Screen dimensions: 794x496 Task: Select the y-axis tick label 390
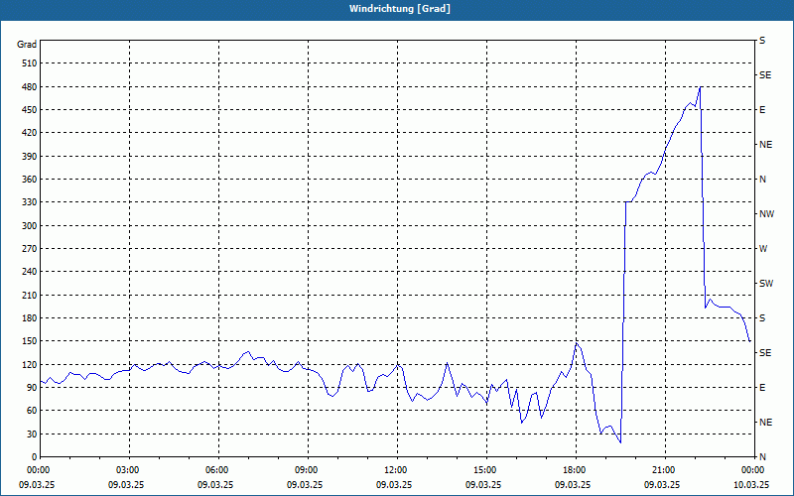click(x=30, y=157)
